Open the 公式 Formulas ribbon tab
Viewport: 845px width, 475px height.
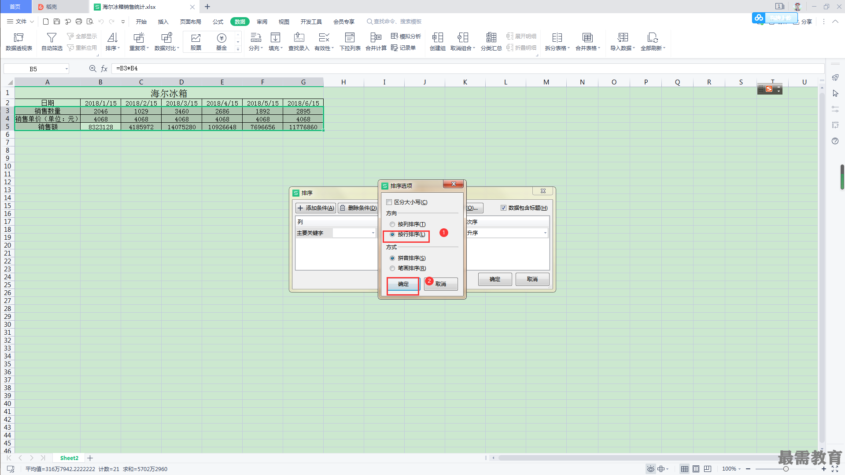[x=218, y=22]
